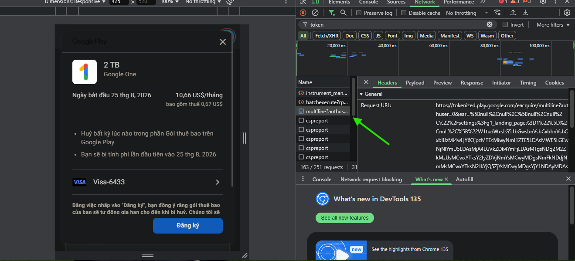Collapse the General headers section
Image resolution: width=575 pixels, height=261 pixels.
tap(361, 94)
